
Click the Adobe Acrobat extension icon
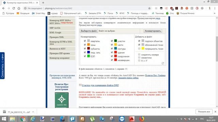click(x=176, y=8)
